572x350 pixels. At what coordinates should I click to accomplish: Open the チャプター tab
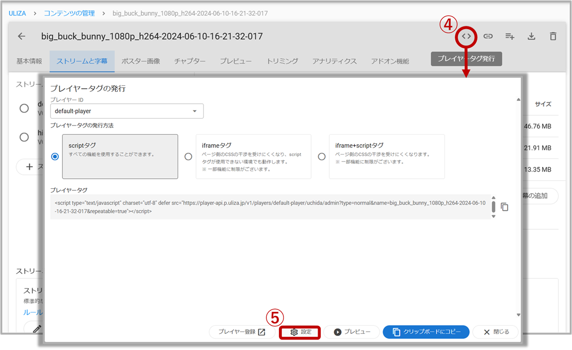(189, 61)
